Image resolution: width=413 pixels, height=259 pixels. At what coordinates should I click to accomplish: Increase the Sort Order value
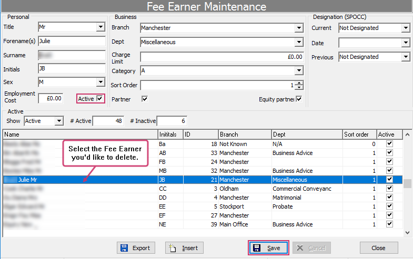pos(299,83)
